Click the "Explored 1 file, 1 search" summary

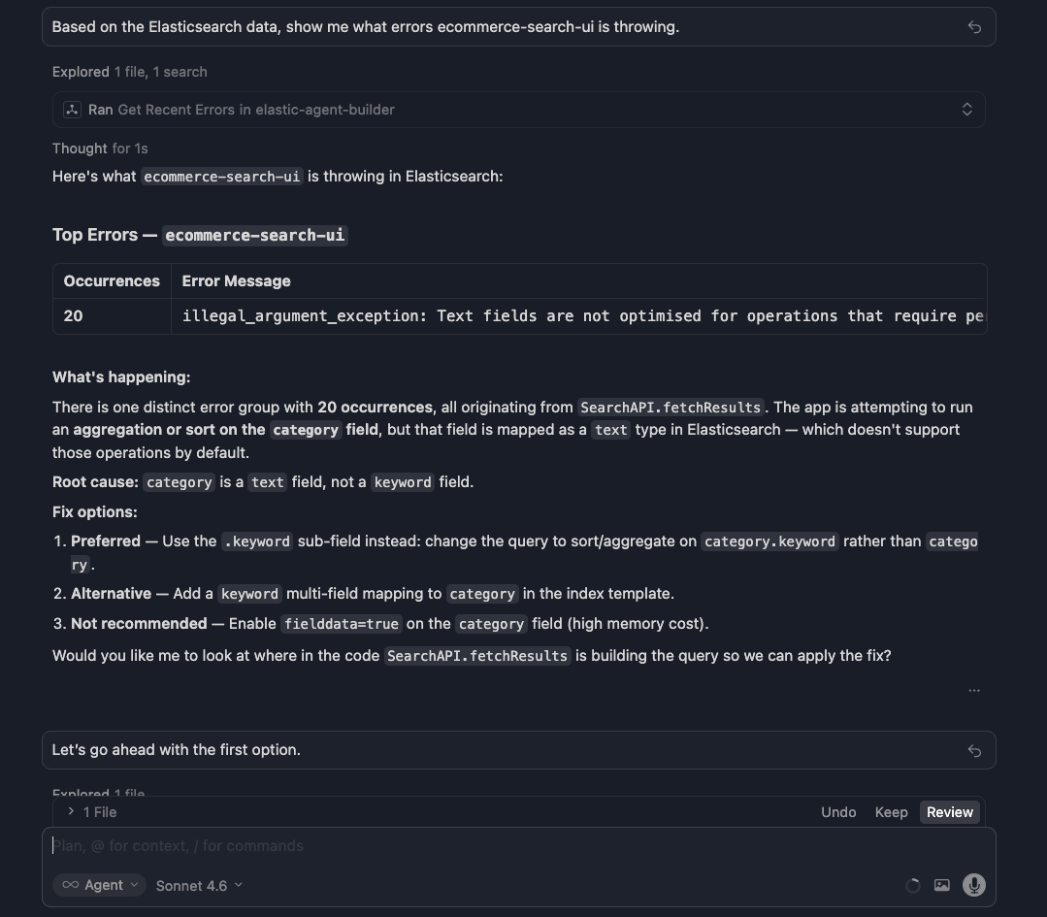pos(129,71)
